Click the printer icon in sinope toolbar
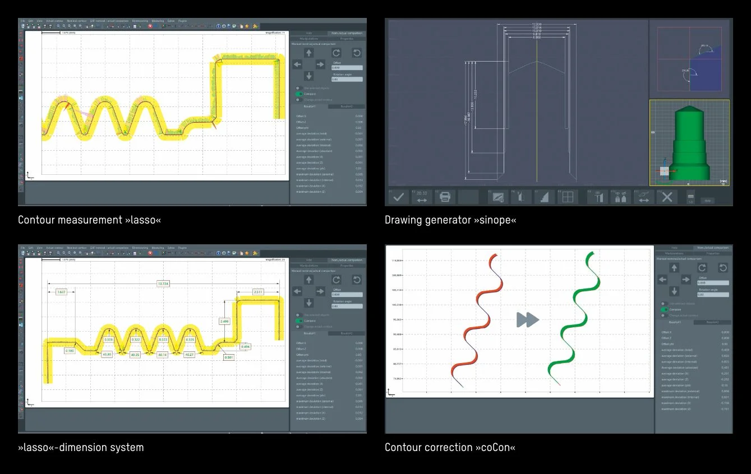Screen dimensions: 751x474 [445, 197]
